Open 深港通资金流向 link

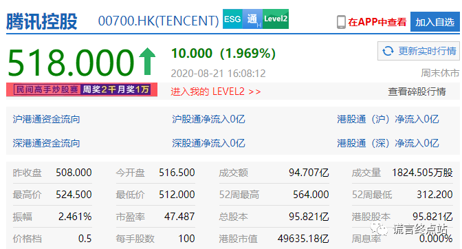pos(46,143)
